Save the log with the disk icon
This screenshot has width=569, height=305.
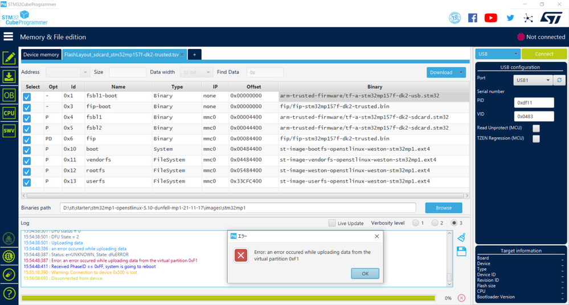(461, 252)
